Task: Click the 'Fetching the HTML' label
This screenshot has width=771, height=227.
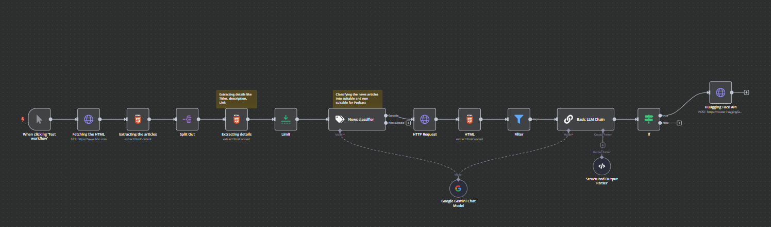Action: pyautogui.click(x=89, y=135)
